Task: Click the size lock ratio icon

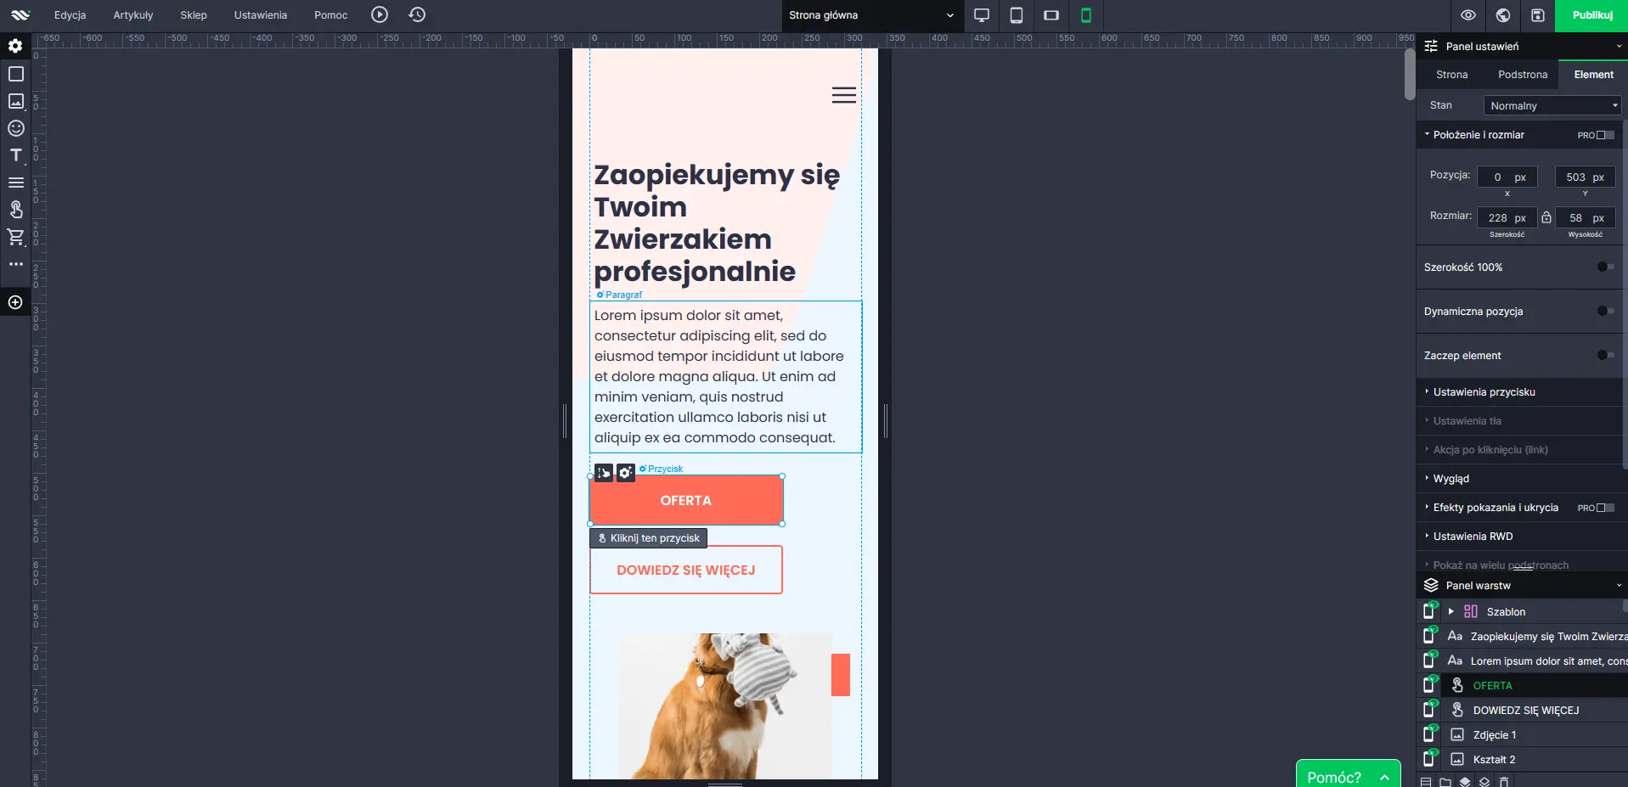Action: point(1546,217)
